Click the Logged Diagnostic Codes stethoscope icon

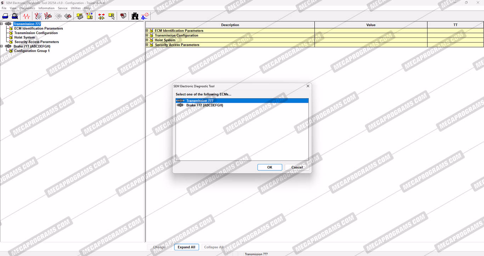(x=48, y=16)
